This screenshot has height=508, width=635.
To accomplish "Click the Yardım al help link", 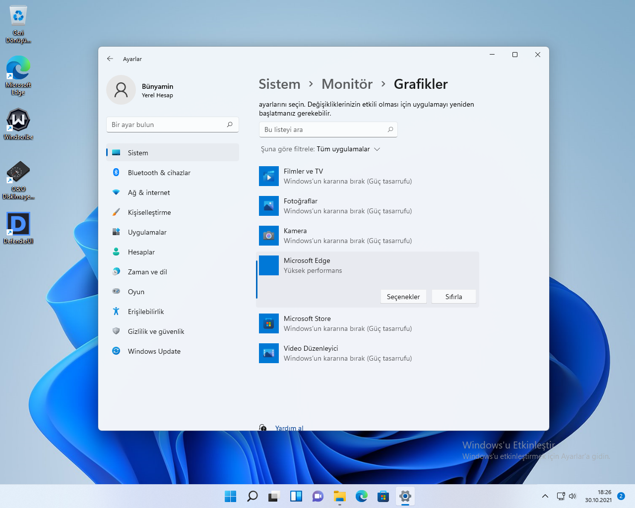I will coord(289,428).
